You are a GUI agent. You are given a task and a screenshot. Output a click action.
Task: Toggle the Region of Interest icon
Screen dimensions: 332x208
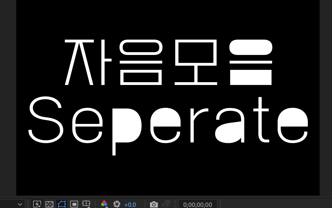tap(74, 204)
